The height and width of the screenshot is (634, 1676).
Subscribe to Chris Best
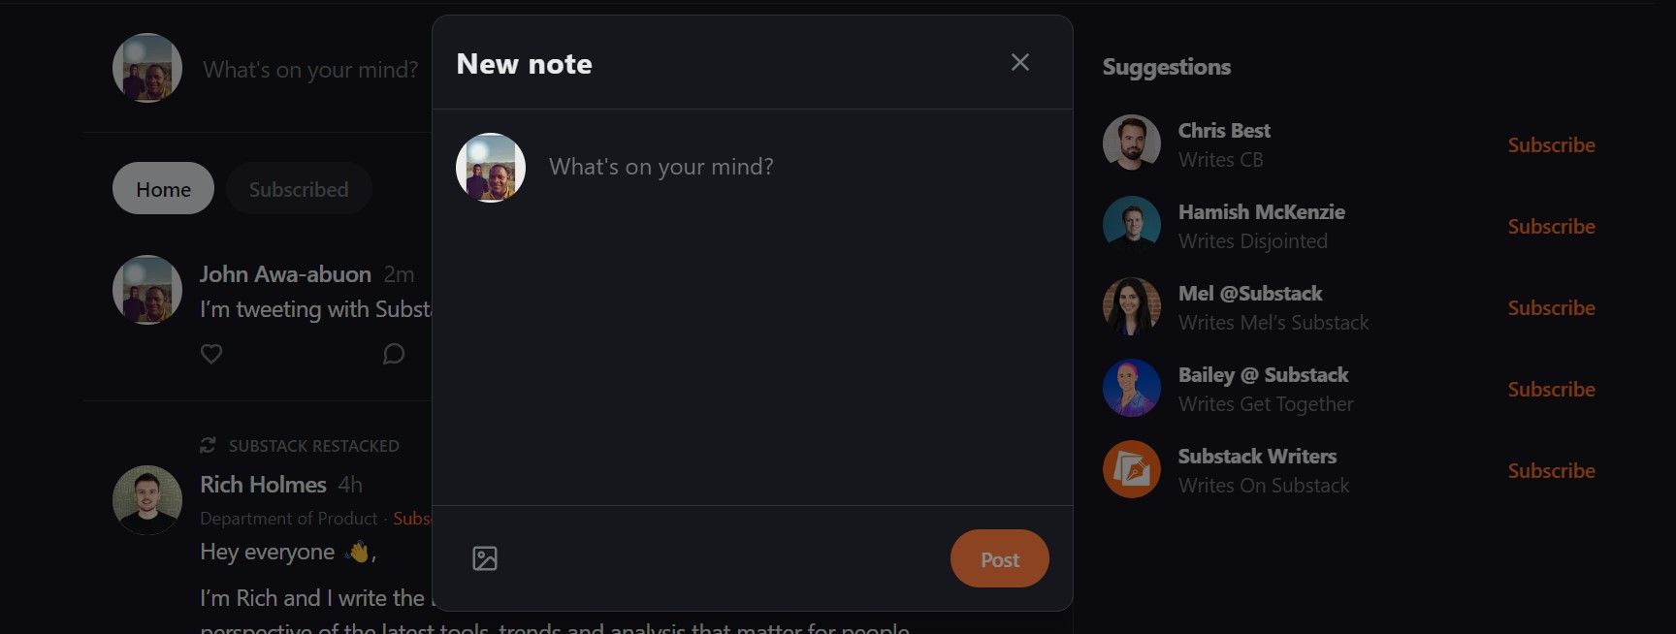1551,145
